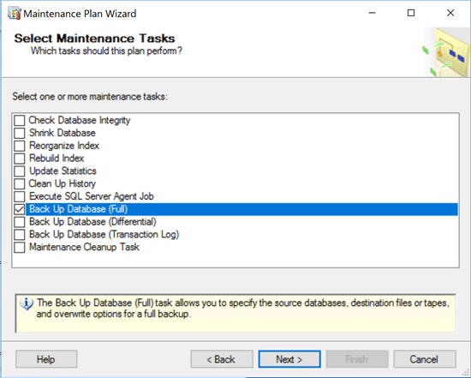471x378 pixels.
Task: Check Execute SQL Server Agent Job
Action: pos(20,196)
